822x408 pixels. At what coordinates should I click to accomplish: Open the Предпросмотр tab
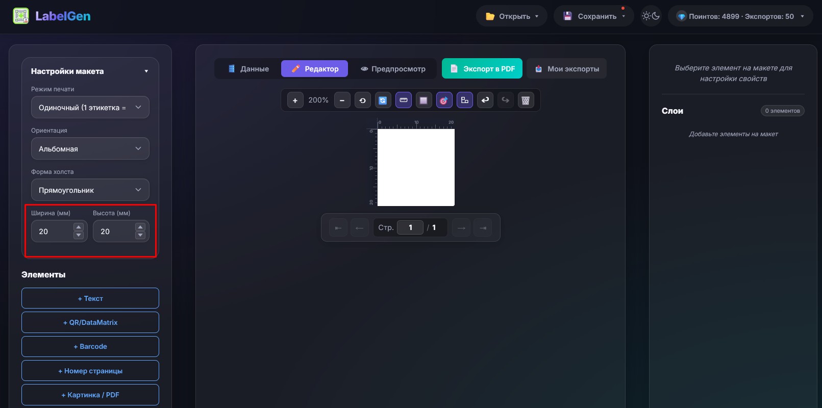[x=393, y=69]
